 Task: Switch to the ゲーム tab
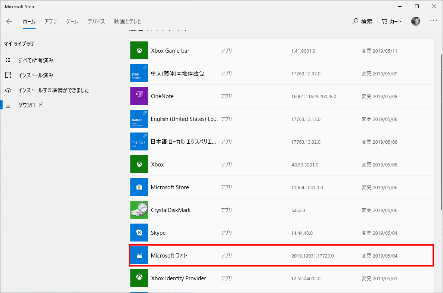[72, 21]
